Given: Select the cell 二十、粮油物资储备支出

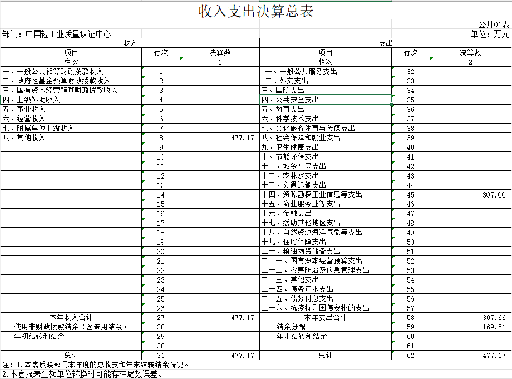Looking at the screenshot, I should (x=326, y=252).
